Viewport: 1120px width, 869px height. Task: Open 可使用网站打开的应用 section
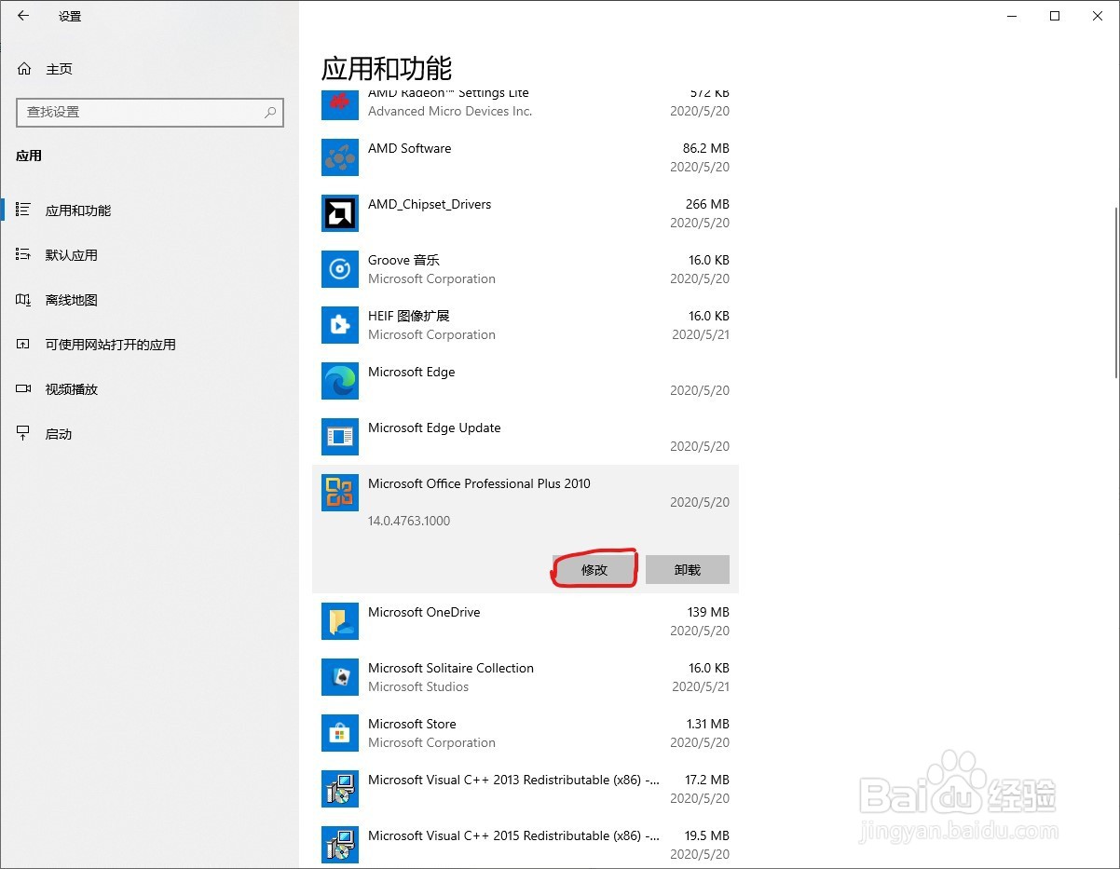coord(111,345)
